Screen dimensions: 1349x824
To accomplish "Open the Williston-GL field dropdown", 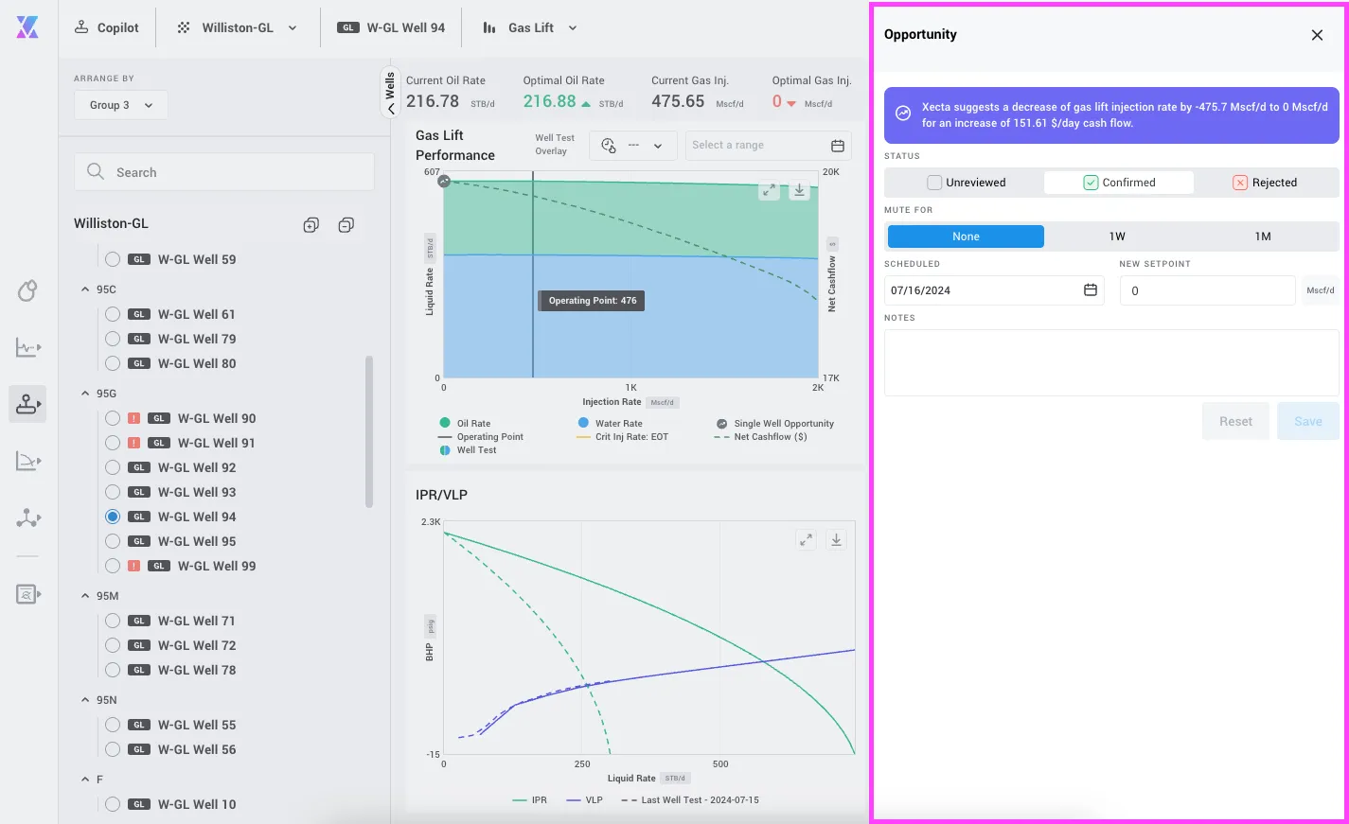I will pos(237,27).
